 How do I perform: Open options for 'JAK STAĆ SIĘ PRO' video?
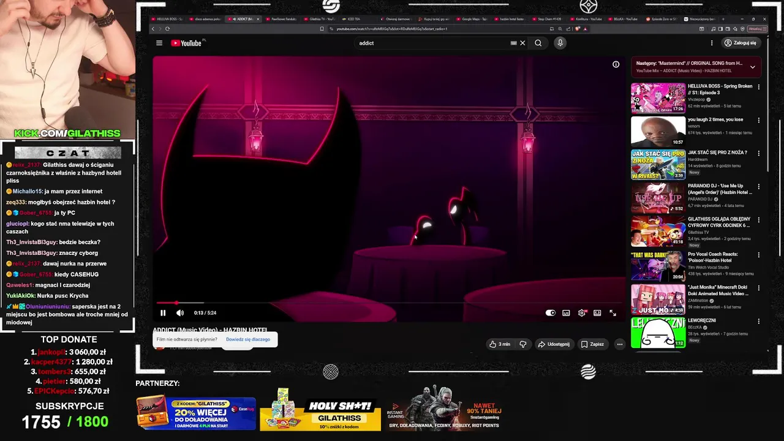758,153
